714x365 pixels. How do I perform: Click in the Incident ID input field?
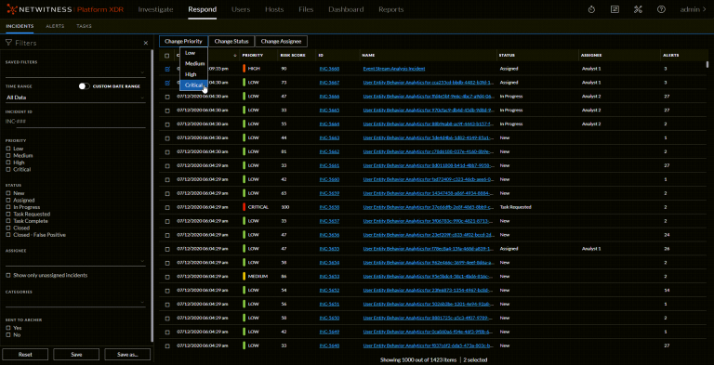pos(75,122)
